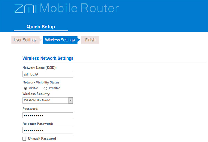Go back to the User Settings step
This screenshot has height=142, width=208.
(x=25, y=40)
